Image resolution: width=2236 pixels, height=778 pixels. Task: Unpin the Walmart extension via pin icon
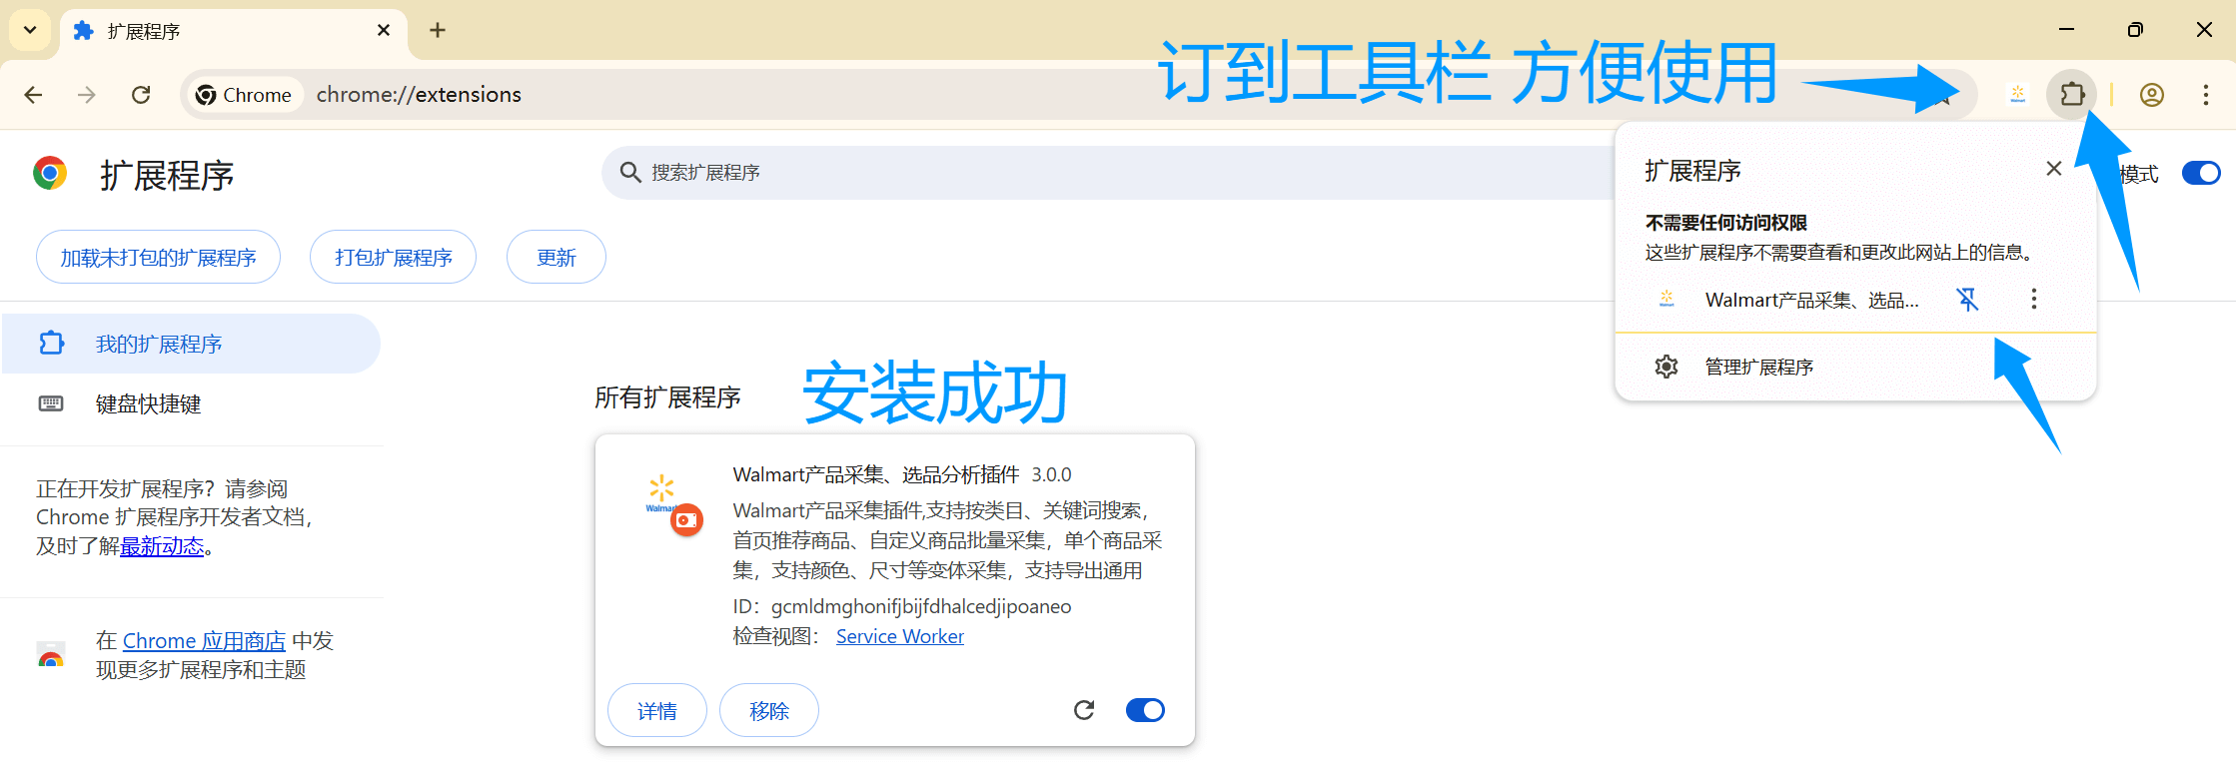click(x=1967, y=299)
